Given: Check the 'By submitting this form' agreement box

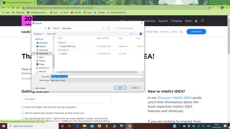Looking at the screenshot, I should (23, 118).
